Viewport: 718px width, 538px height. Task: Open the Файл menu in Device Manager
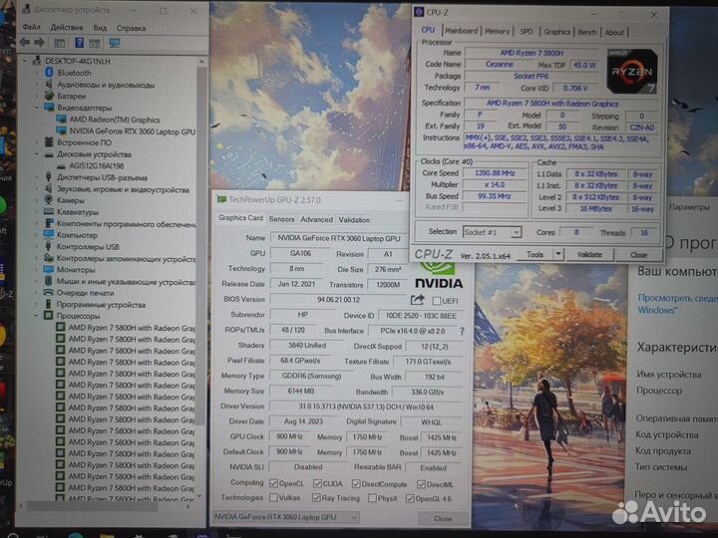click(x=31, y=28)
